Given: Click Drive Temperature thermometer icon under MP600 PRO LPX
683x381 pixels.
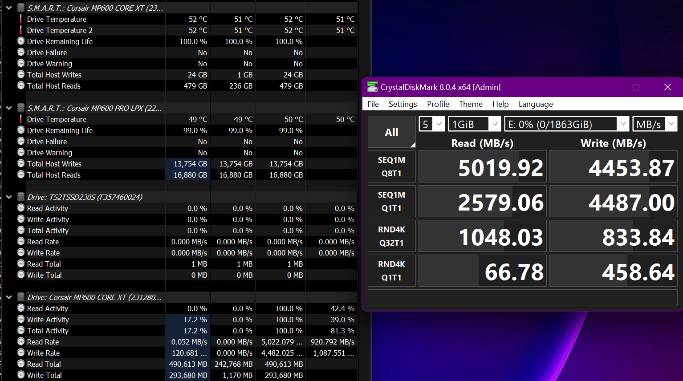Looking at the screenshot, I should click(x=20, y=119).
